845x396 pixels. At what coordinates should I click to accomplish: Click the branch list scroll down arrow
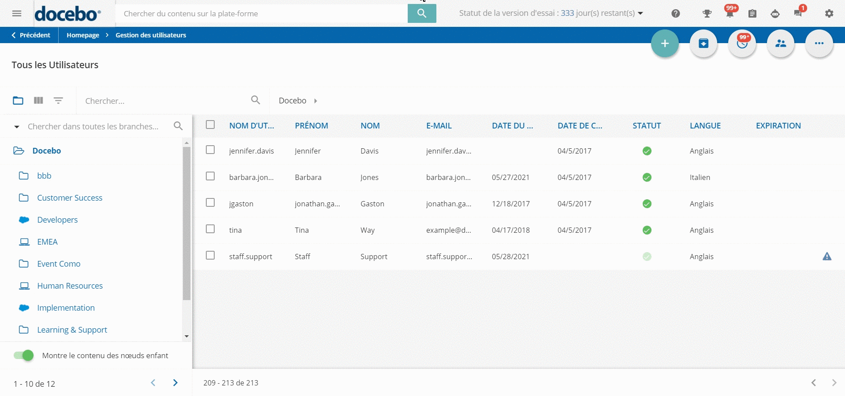tap(186, 337)
